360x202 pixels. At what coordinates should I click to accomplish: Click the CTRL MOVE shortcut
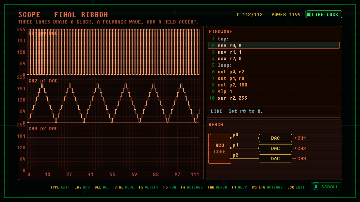(124, 187)
